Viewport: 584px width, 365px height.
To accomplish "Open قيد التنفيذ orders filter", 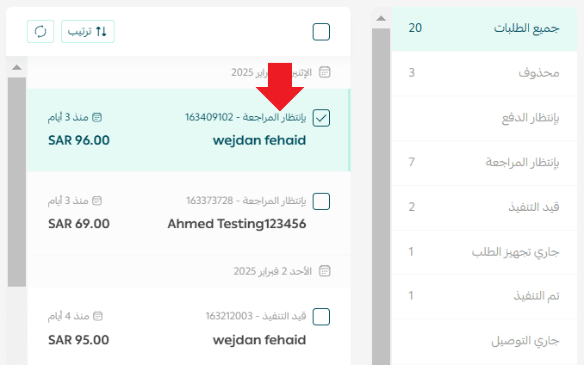I will coord(486,207).
